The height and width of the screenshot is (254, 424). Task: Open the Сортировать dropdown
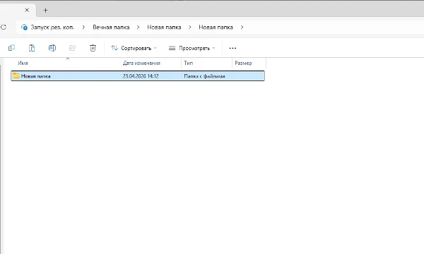(x=134, y=48)
